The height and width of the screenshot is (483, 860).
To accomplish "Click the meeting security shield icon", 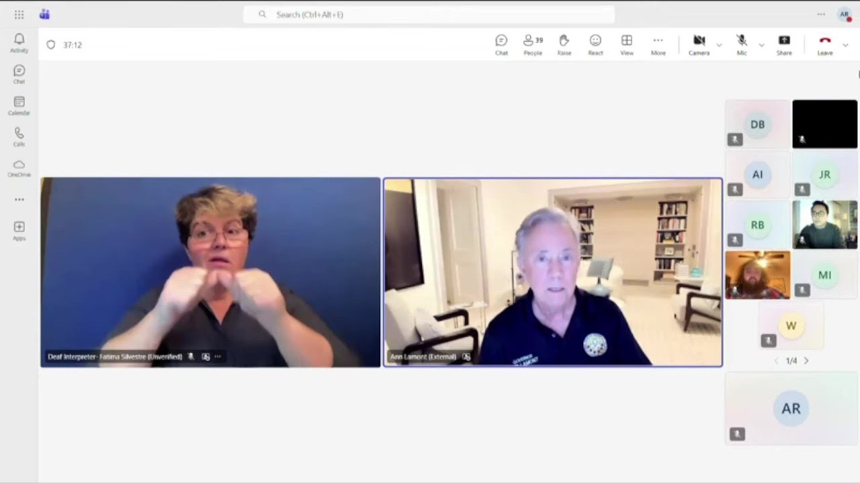I will (x=51, y=45).
